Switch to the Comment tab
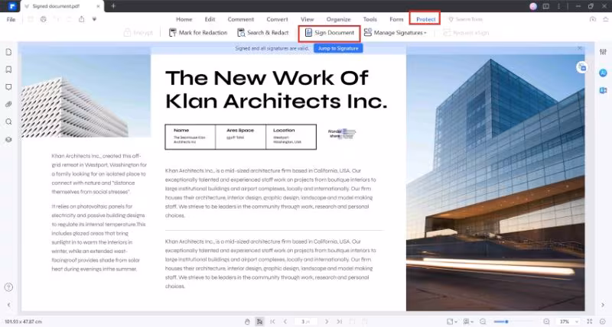The height and width of the screenshot is (327, 612). [x=241, y=19]
